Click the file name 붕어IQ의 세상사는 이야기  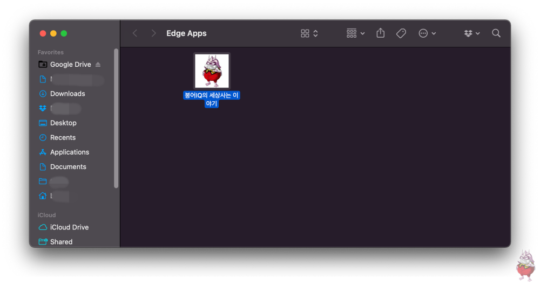coord(212,99)
